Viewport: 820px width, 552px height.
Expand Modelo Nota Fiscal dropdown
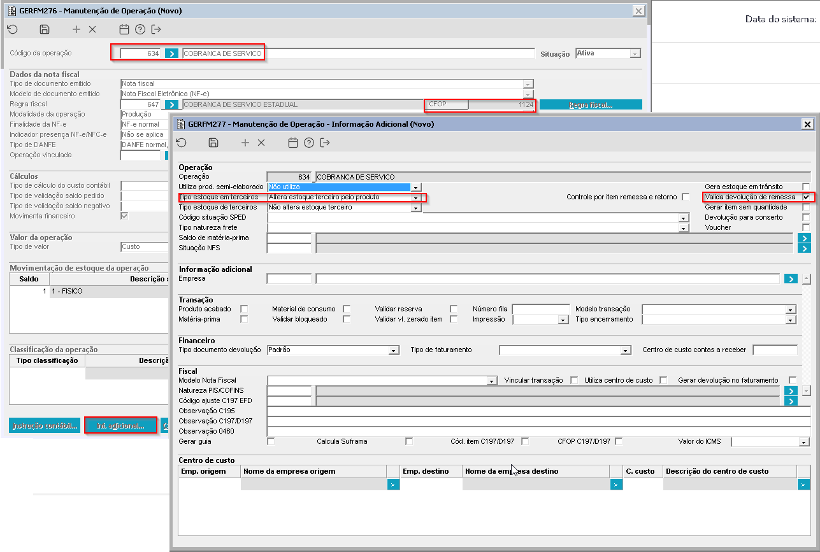click(491, 381)
